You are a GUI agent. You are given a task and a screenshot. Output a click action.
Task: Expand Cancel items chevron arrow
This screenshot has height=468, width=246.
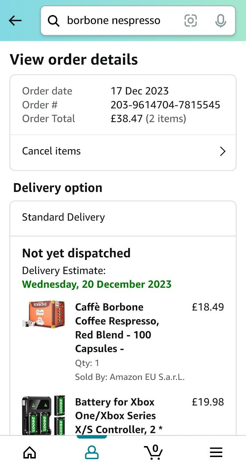point(223,151)
